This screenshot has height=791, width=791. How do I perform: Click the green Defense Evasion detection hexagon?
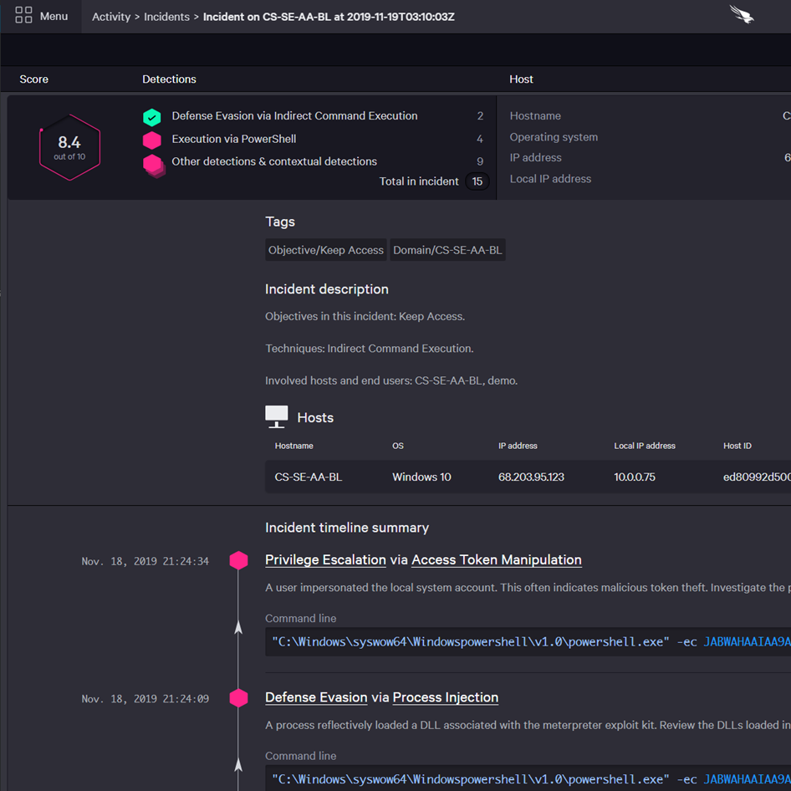[151, 115]
